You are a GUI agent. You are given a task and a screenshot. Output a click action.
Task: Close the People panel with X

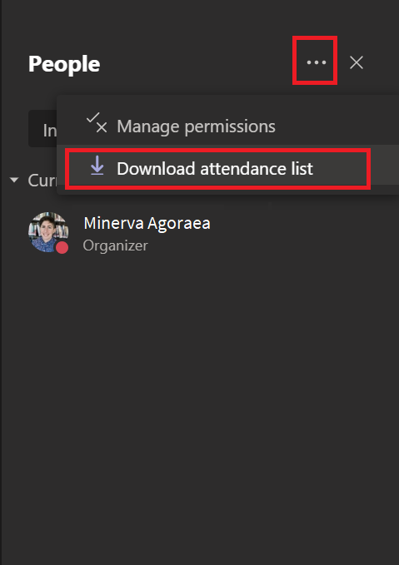tap(356, 62)
